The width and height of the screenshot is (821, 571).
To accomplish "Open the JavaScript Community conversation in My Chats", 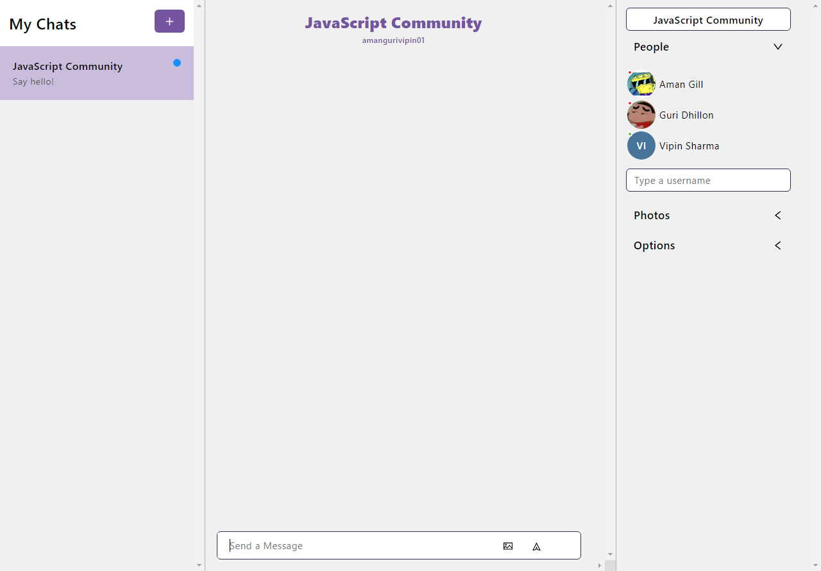I will coord(96,73).
